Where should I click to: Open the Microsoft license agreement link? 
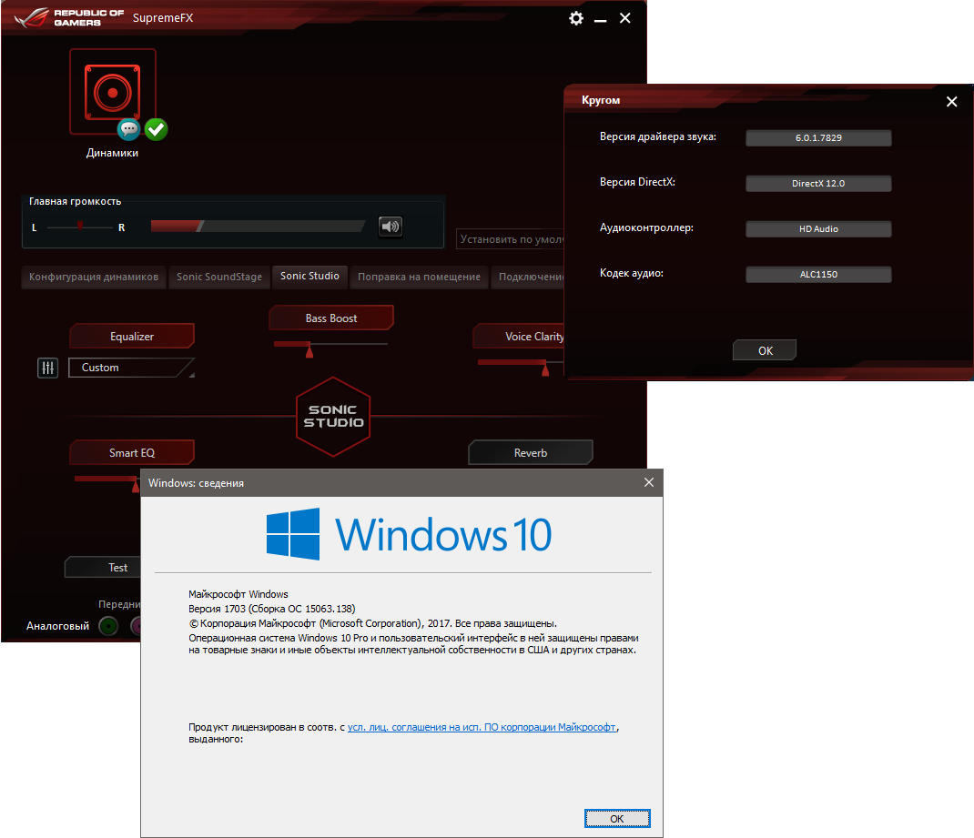(x=482, y=727)
